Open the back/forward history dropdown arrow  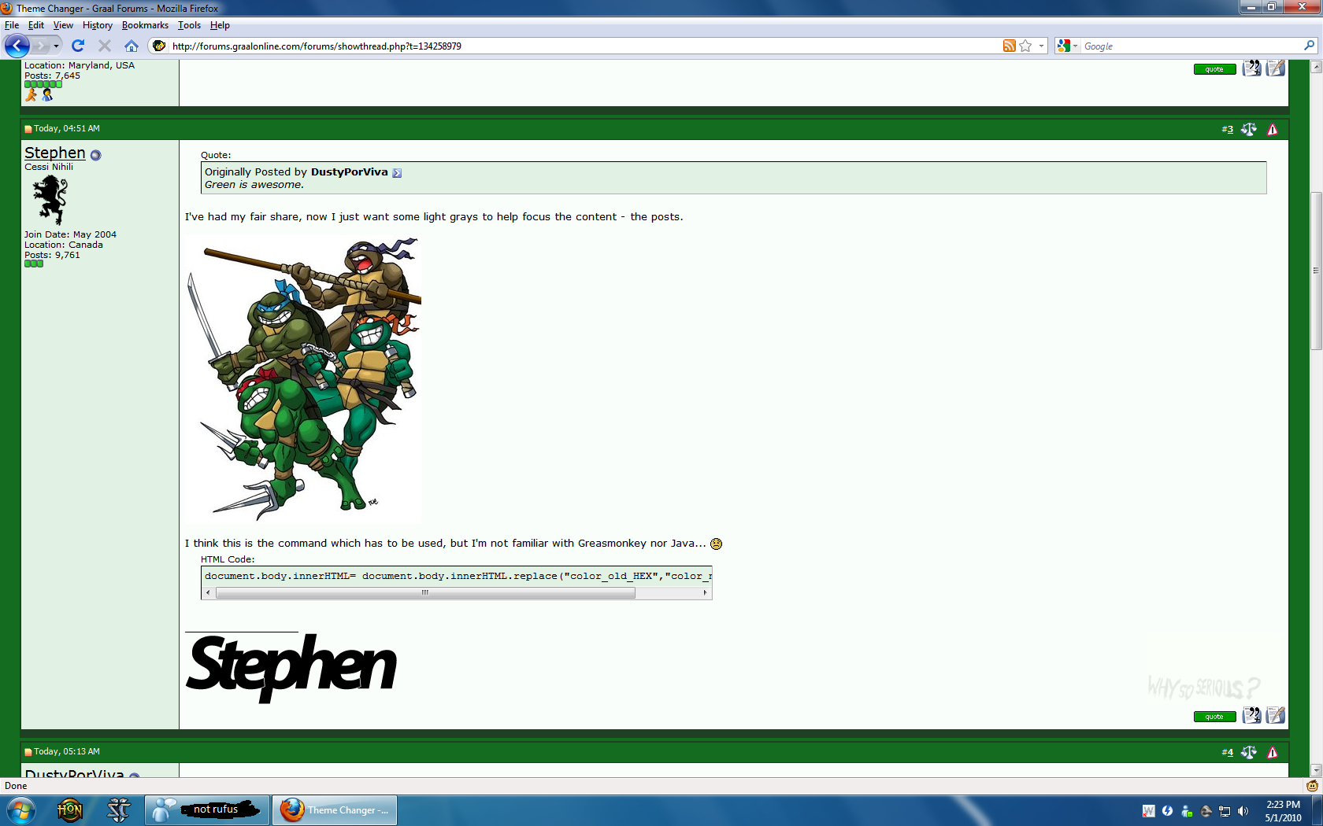57,46
